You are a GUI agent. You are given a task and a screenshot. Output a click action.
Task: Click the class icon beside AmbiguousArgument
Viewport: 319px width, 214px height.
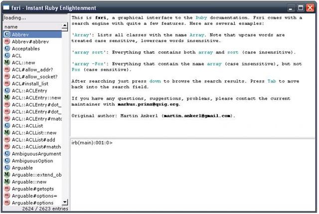pyautogui.click(x=7, y=154)
